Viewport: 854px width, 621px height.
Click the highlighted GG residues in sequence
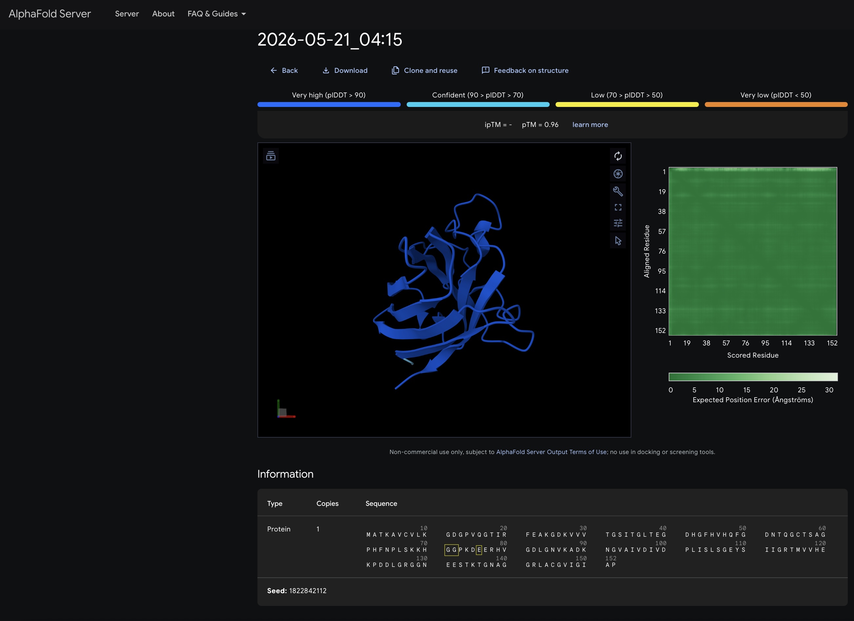pyautogui.click(x=451, y=550)
